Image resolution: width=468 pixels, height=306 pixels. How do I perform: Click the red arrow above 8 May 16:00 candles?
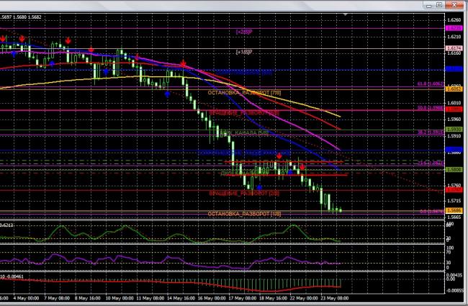coord(91,49)
